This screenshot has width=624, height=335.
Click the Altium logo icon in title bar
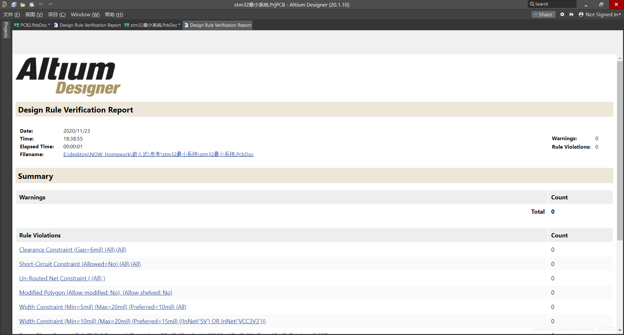point(4,5)
